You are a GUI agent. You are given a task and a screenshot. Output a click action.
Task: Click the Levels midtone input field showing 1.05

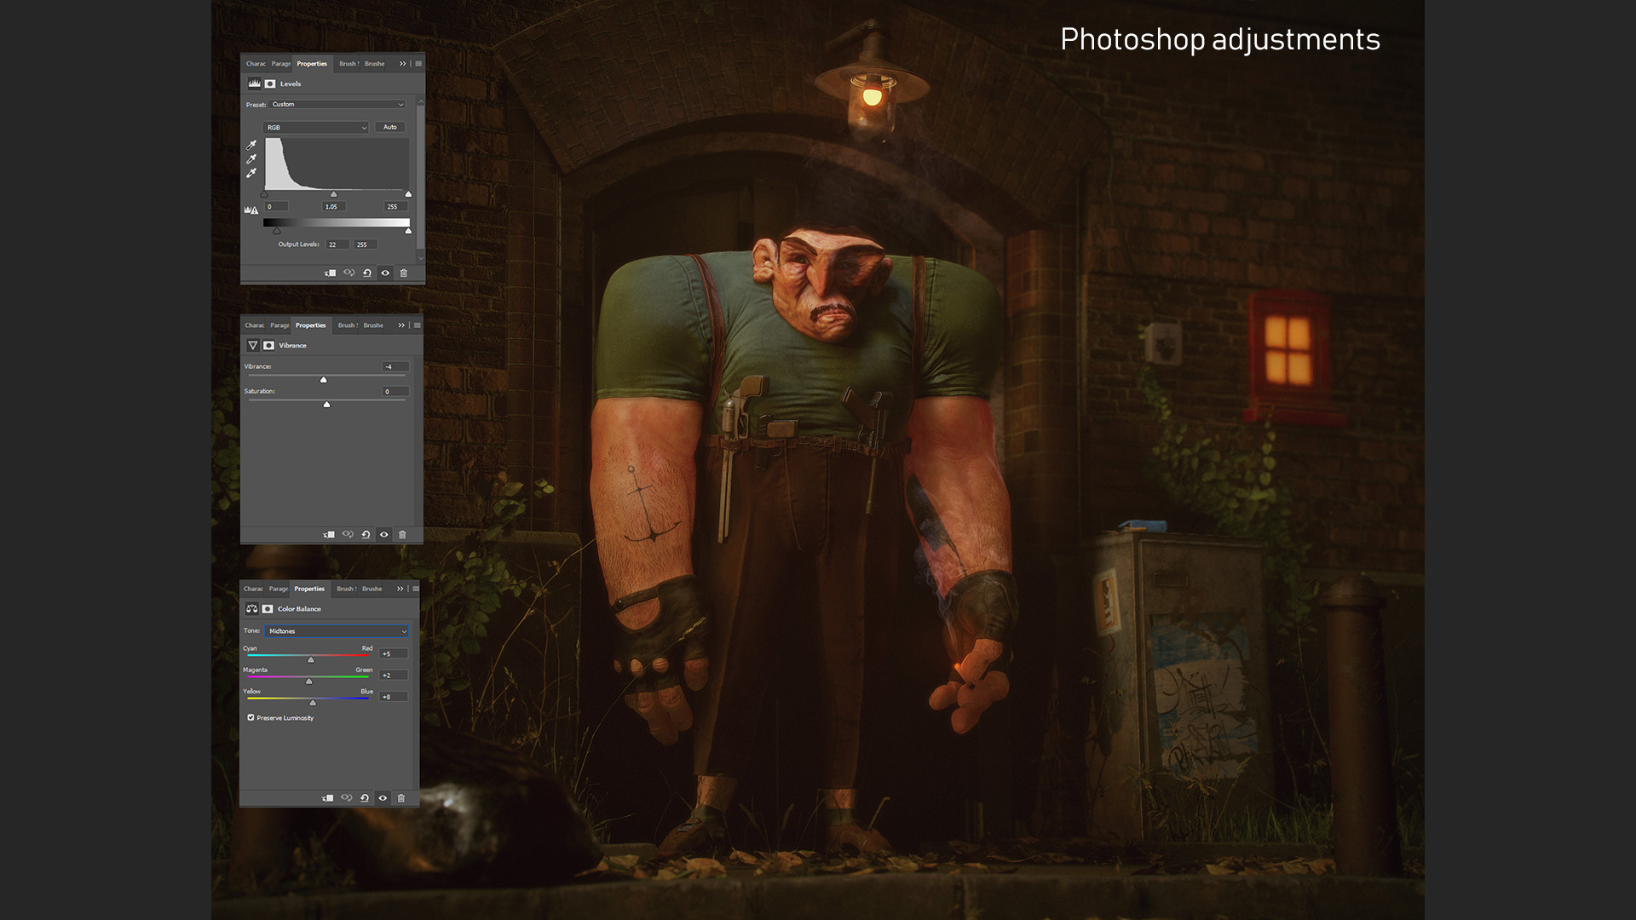(334, 207)
